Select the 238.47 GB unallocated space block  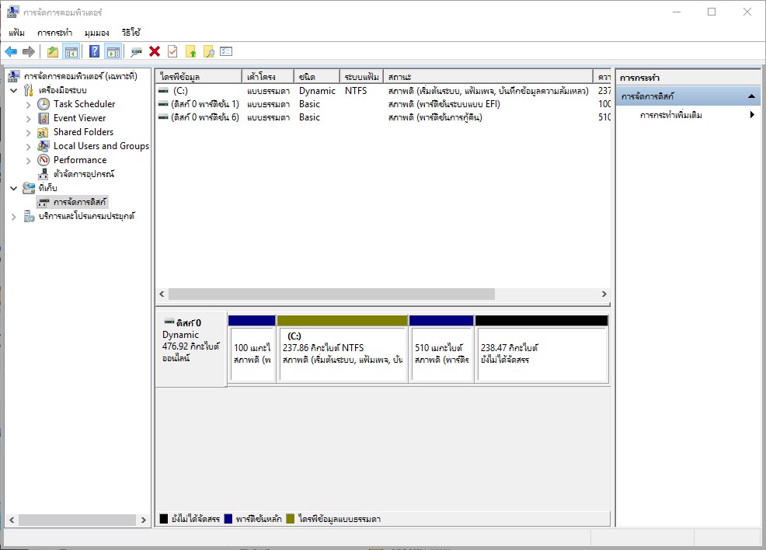pos(541,348)
